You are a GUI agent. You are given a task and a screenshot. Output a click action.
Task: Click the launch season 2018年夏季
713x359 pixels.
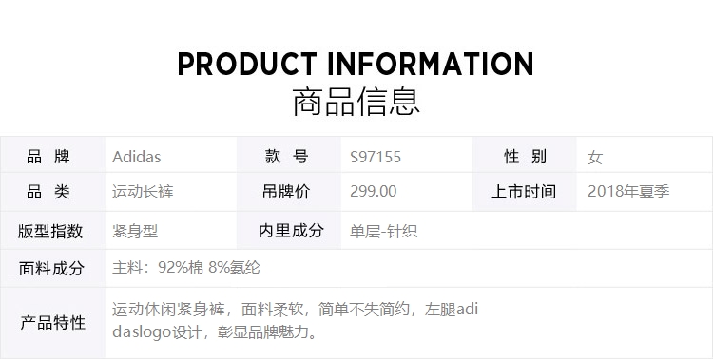click(x=628, y=191)
